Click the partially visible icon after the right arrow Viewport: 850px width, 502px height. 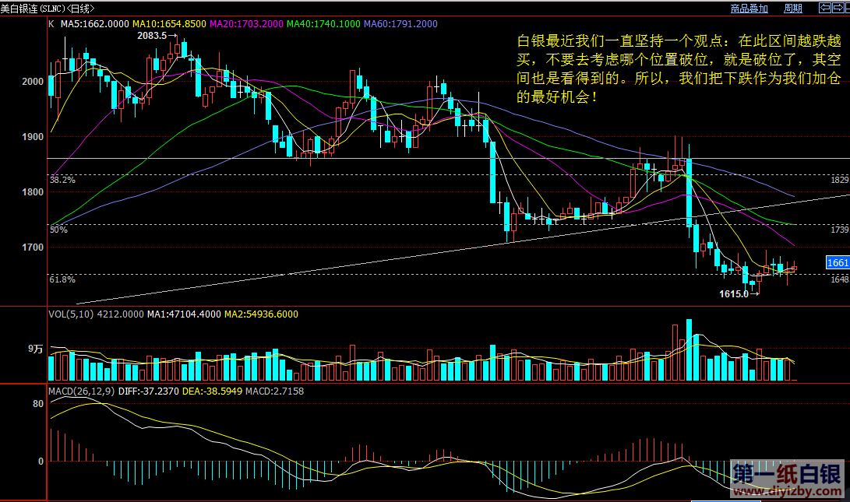tap(846, 9)
